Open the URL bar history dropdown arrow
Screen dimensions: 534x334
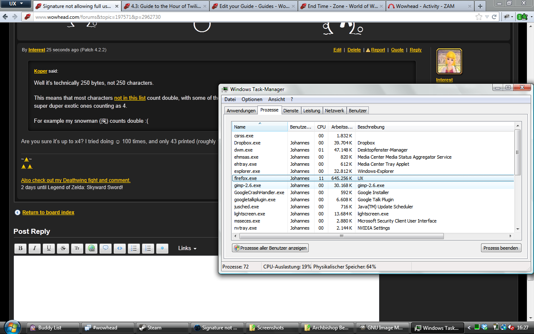coord(487,17)
